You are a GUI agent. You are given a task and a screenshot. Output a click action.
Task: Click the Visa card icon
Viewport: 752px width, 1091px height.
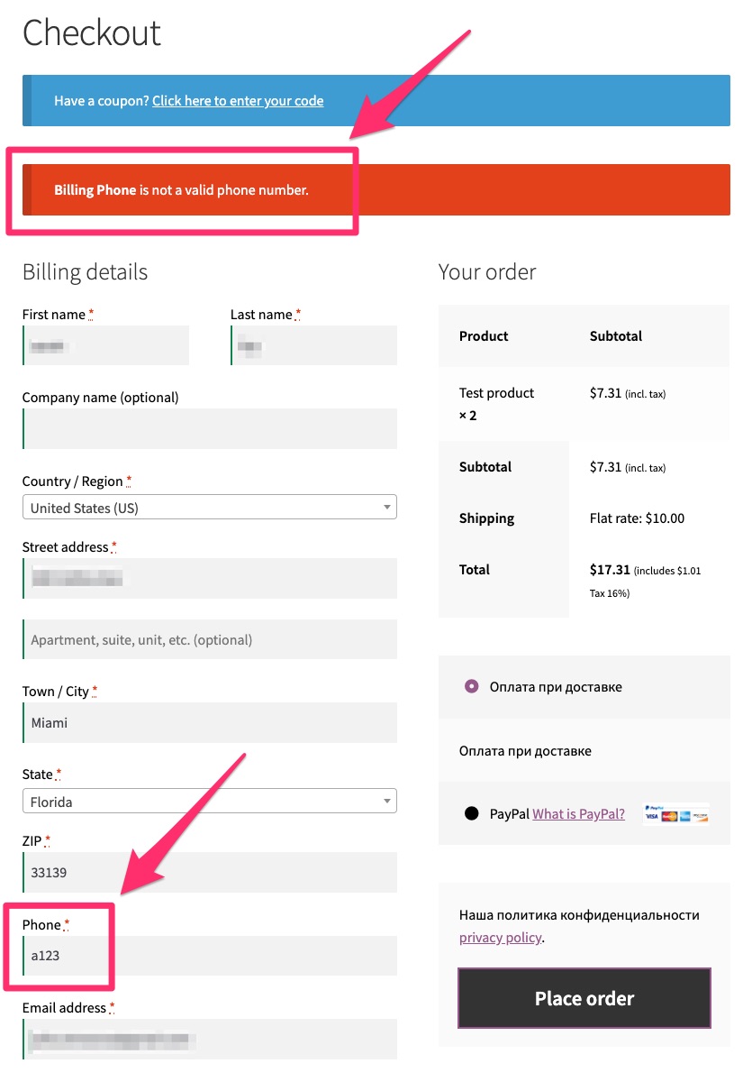click(x=651, y=816)
